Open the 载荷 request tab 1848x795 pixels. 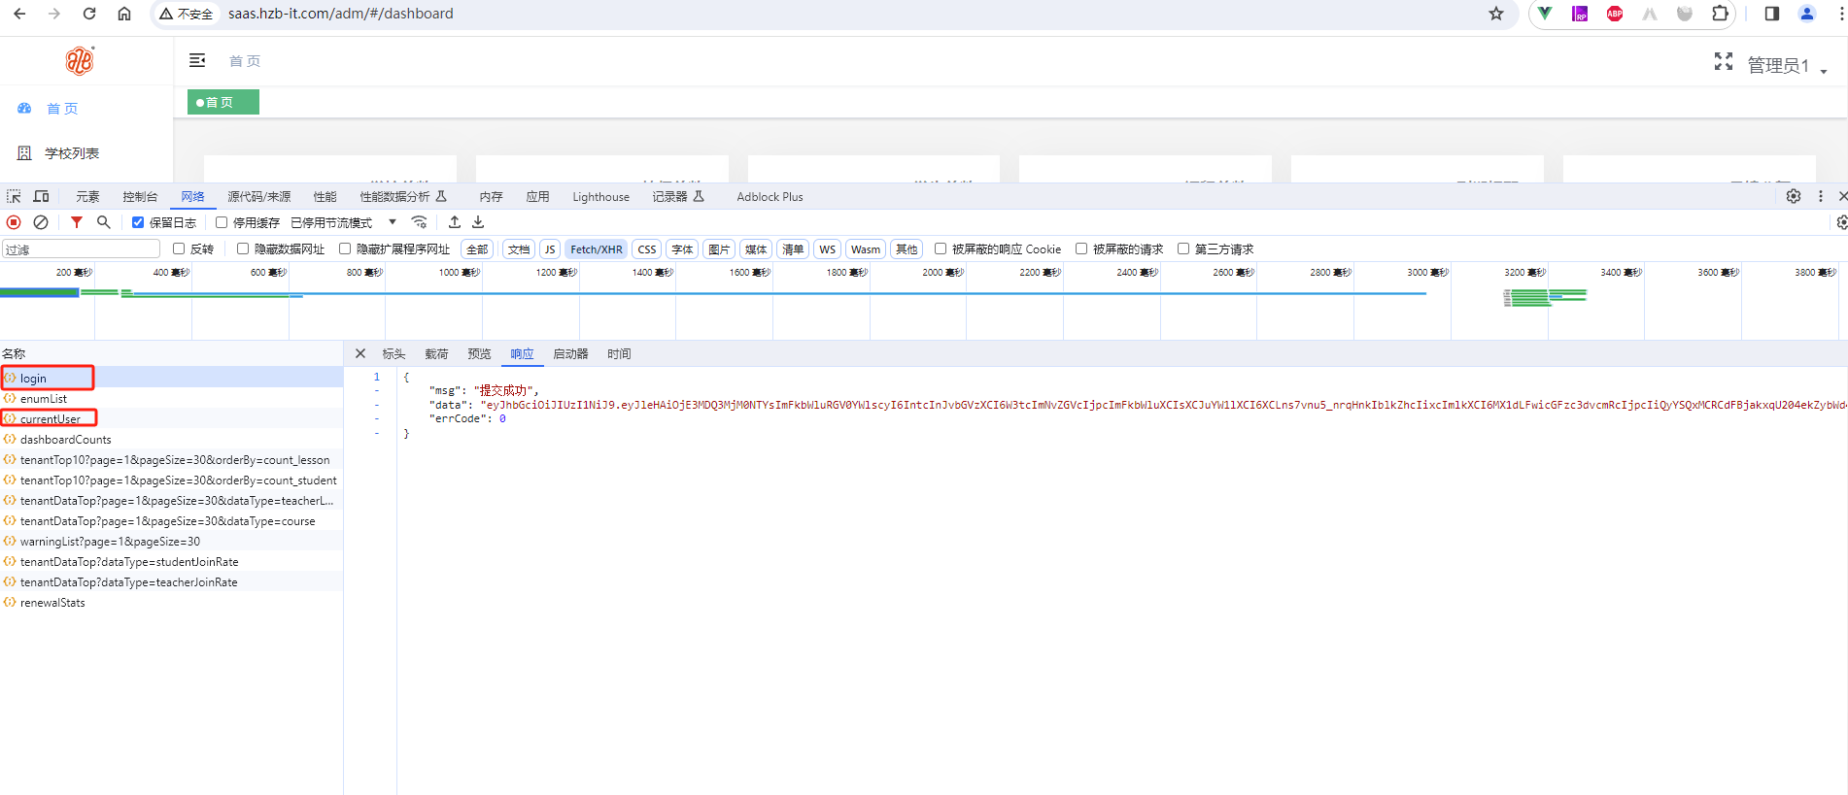click(x=436, y=353)
